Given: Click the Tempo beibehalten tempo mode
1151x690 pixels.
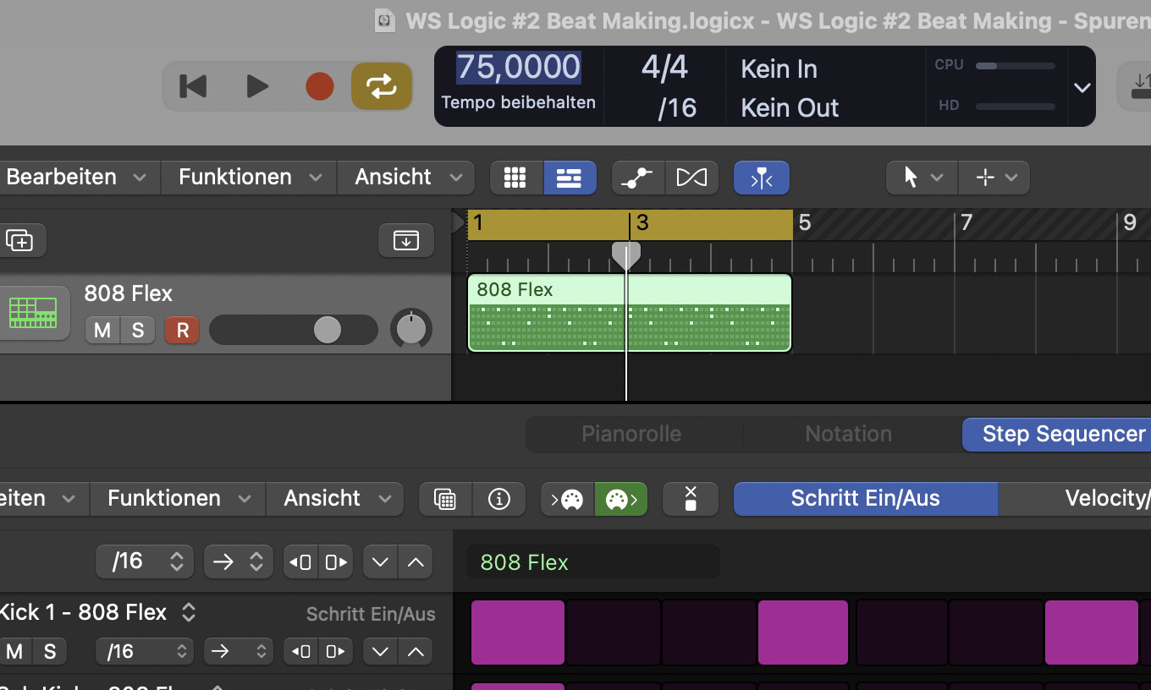Looking at the screenshot, I should click(518, 103).
